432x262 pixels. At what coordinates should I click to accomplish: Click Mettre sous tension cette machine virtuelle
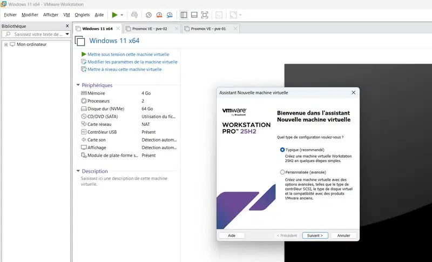128,55
